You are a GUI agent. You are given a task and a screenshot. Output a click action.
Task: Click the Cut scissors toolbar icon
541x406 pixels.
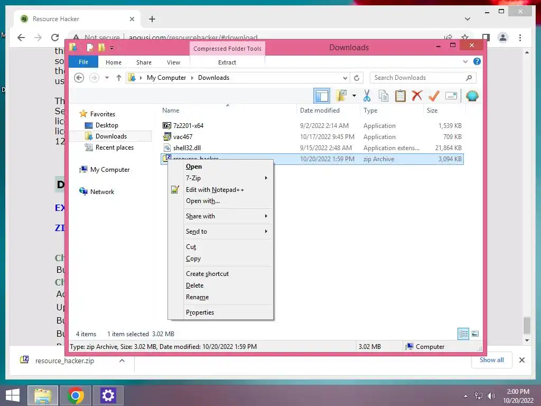point(367,96)
